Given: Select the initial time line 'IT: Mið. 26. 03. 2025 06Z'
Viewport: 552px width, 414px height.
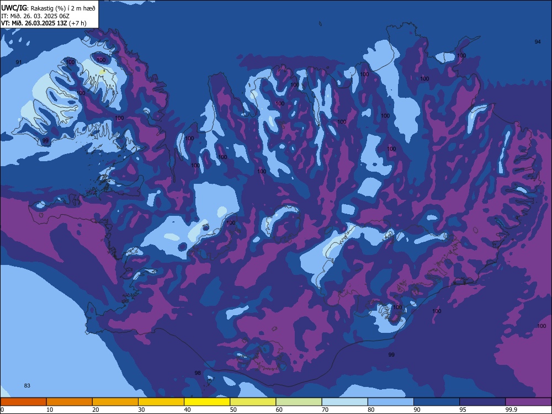Looking at the screenshot, I should pyautogui.click(x=35, y=16).
